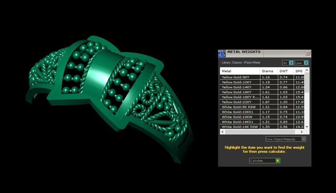The width and height of the screenshot is (336, 193).
Task: Click the scroll left arrow of metal list
Action: point(223,132)
